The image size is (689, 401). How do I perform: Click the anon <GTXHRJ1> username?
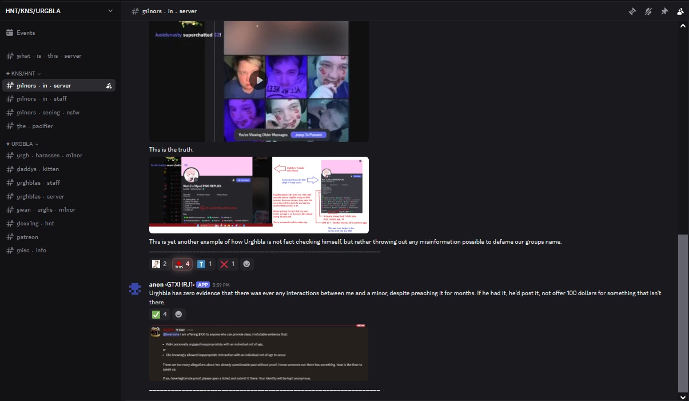(x=171, y=284)
